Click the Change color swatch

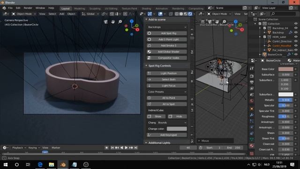(177, 129)
